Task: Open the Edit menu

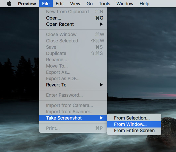Action: [x=60, y=4]
